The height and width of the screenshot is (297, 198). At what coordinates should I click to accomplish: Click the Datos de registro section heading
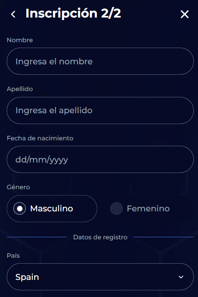click(100, 237)
